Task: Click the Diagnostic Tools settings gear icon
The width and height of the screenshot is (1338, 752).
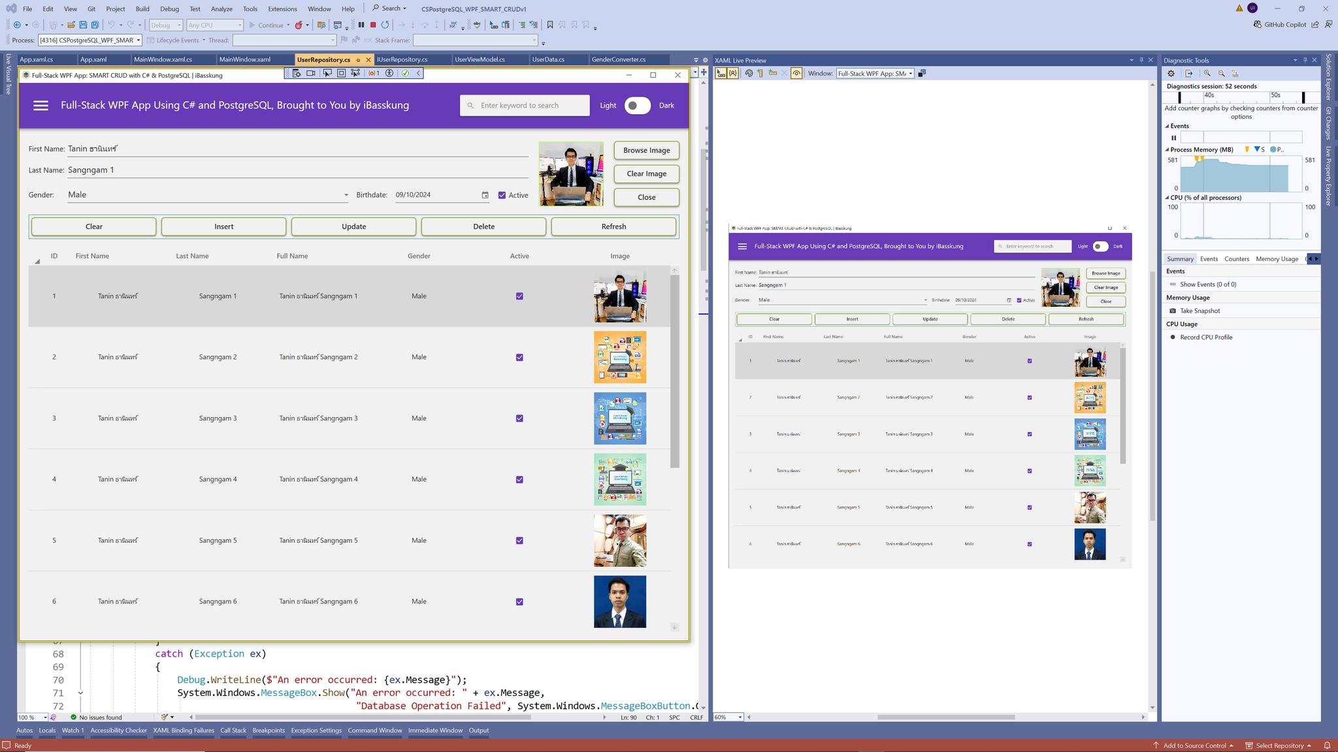Action: (x=1171, y=74)
